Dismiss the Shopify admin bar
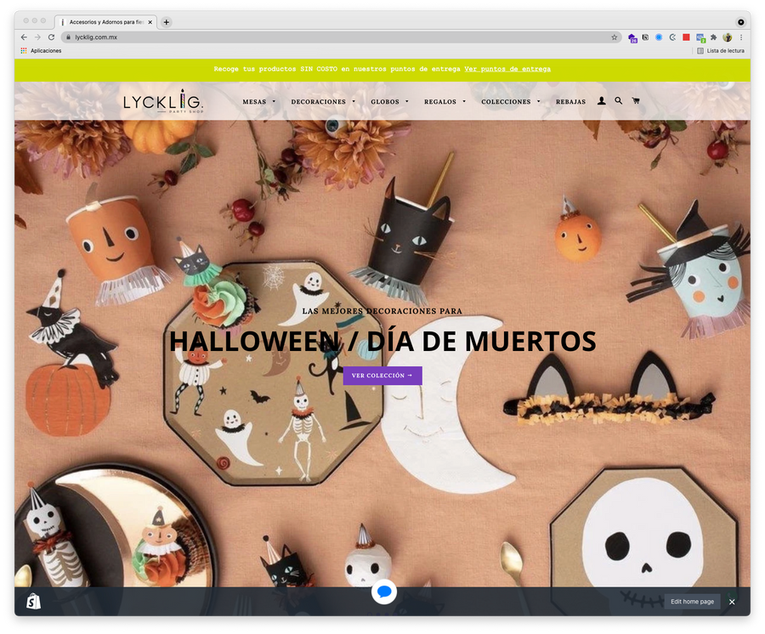765x634 pixels. pos(732,602)
